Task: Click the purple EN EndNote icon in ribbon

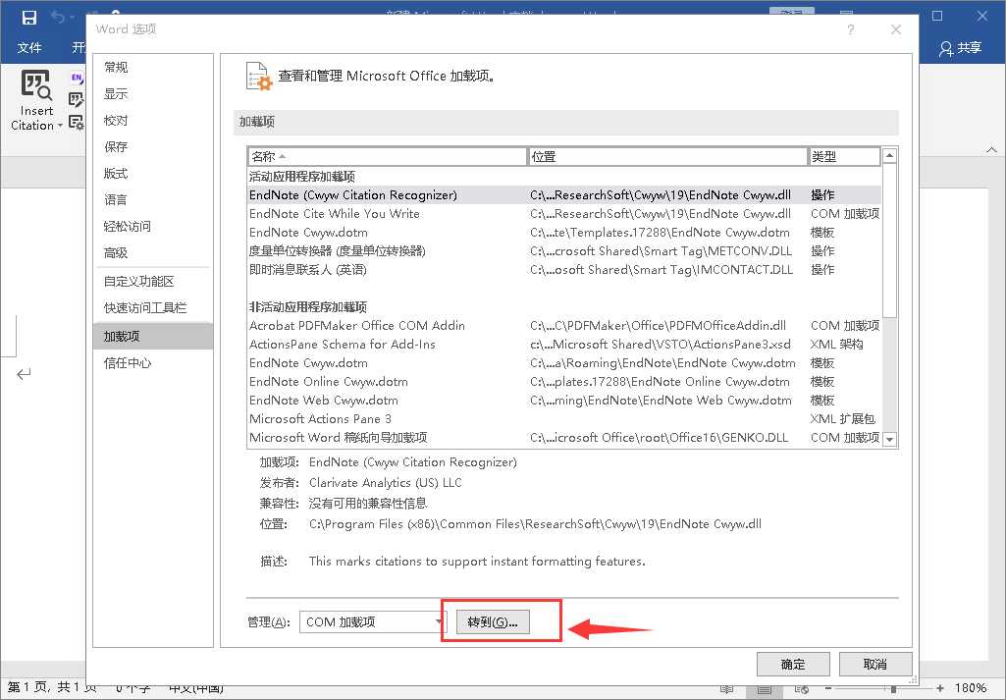Action: click(x=77, y=78)
